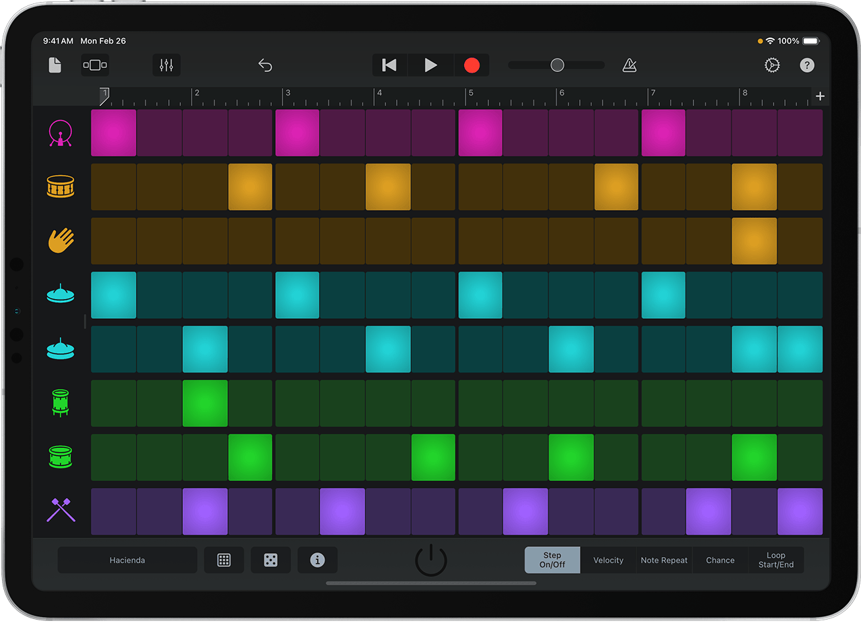Switch to Velocity edit mode
The height and width of the screenshot is (623, 861).
608,560
